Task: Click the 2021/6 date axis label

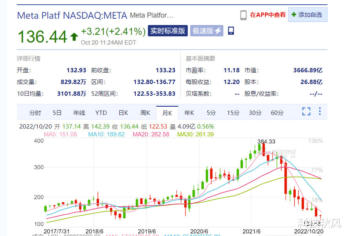Action: 252,231
